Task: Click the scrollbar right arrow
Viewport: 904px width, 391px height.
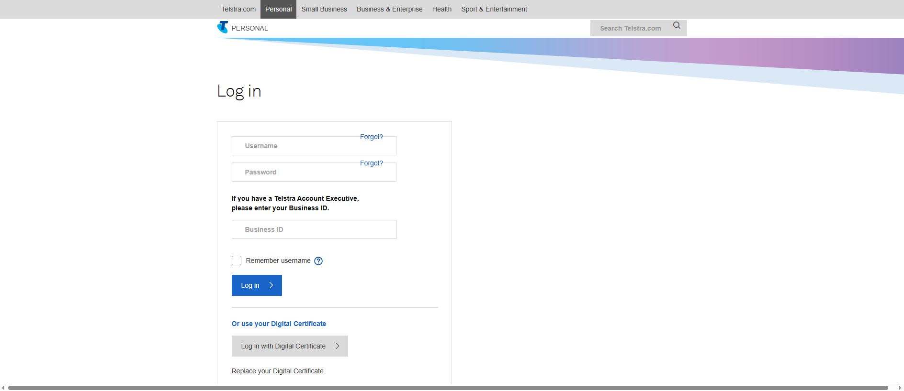Action: tap(900, 388)
